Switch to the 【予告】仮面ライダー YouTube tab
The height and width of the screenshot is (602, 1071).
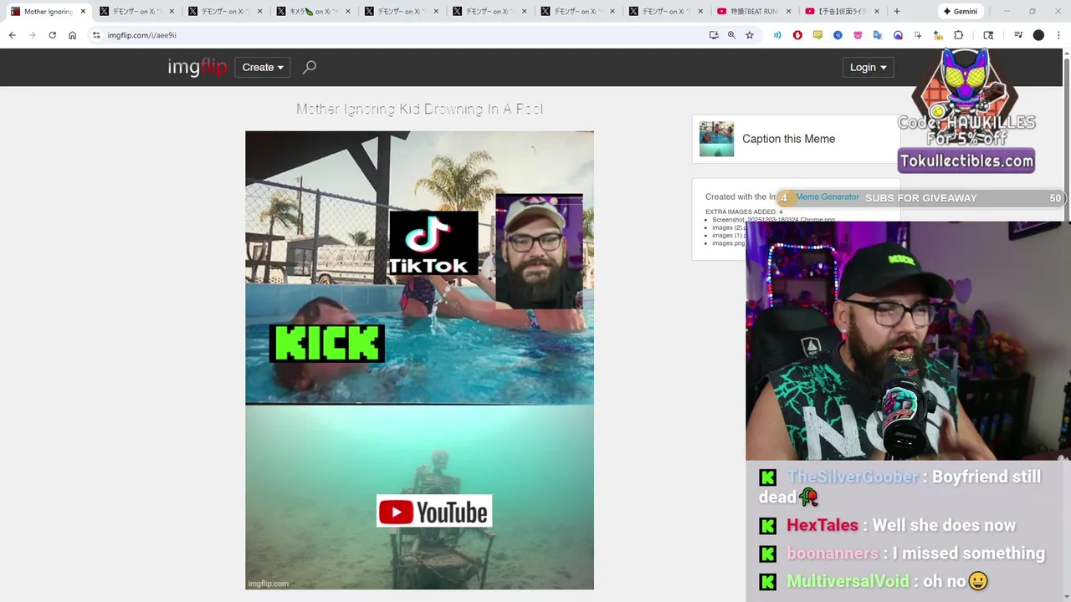point(841,12)
